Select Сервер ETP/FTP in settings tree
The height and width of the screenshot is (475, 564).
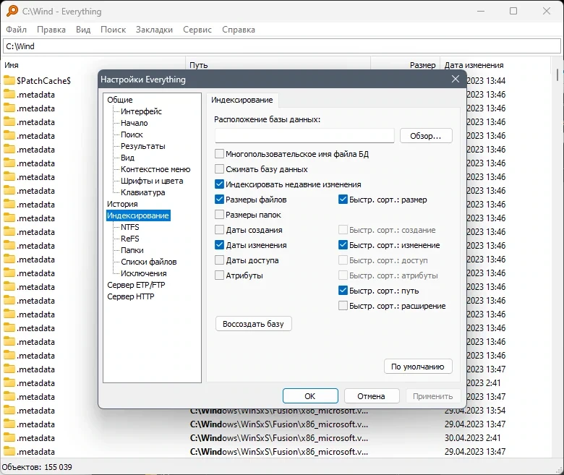[x=136, y=285]
